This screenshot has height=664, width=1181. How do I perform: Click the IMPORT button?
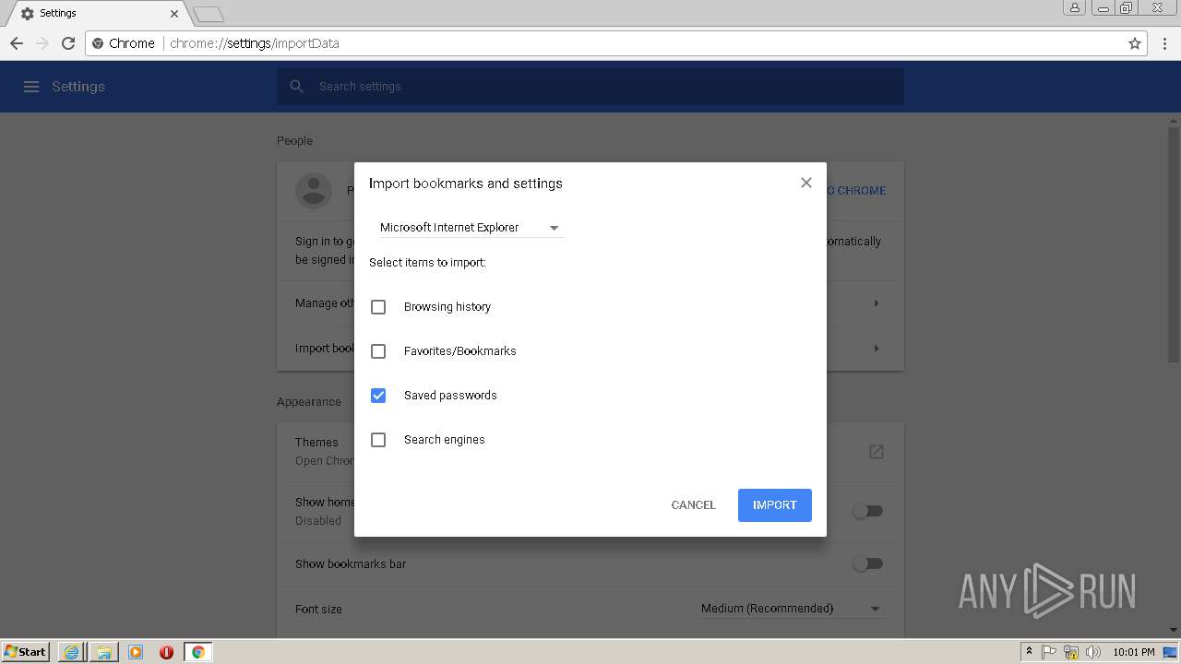(x=775, y=505)
